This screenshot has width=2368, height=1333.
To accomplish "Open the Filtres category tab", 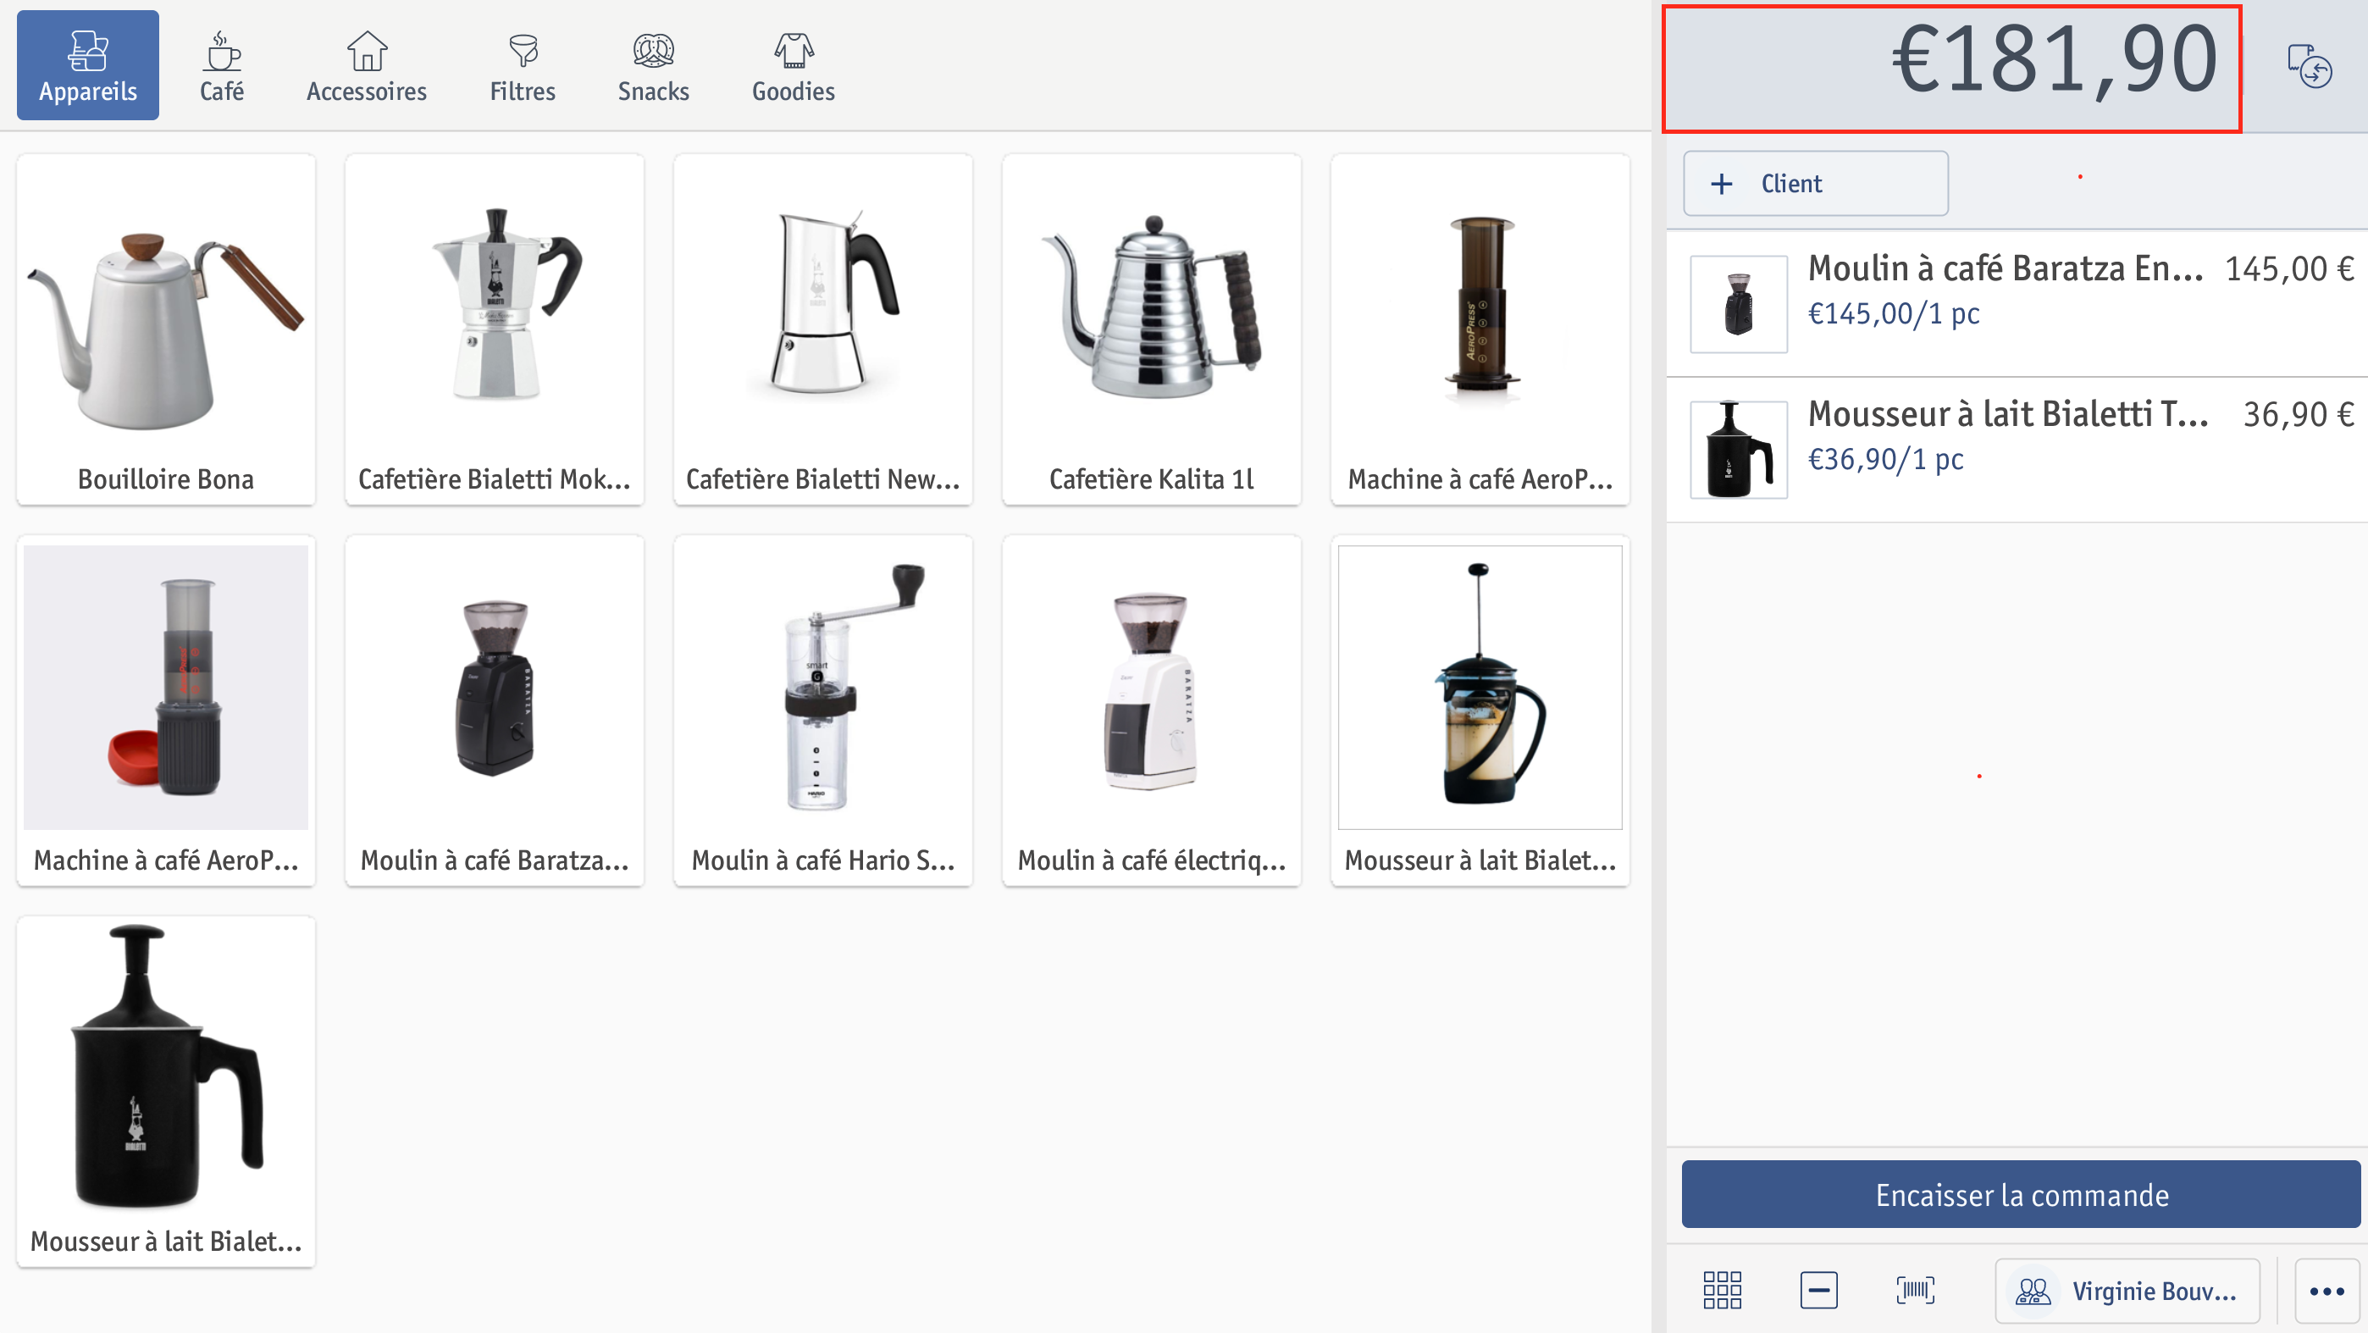I will [523, 65].
